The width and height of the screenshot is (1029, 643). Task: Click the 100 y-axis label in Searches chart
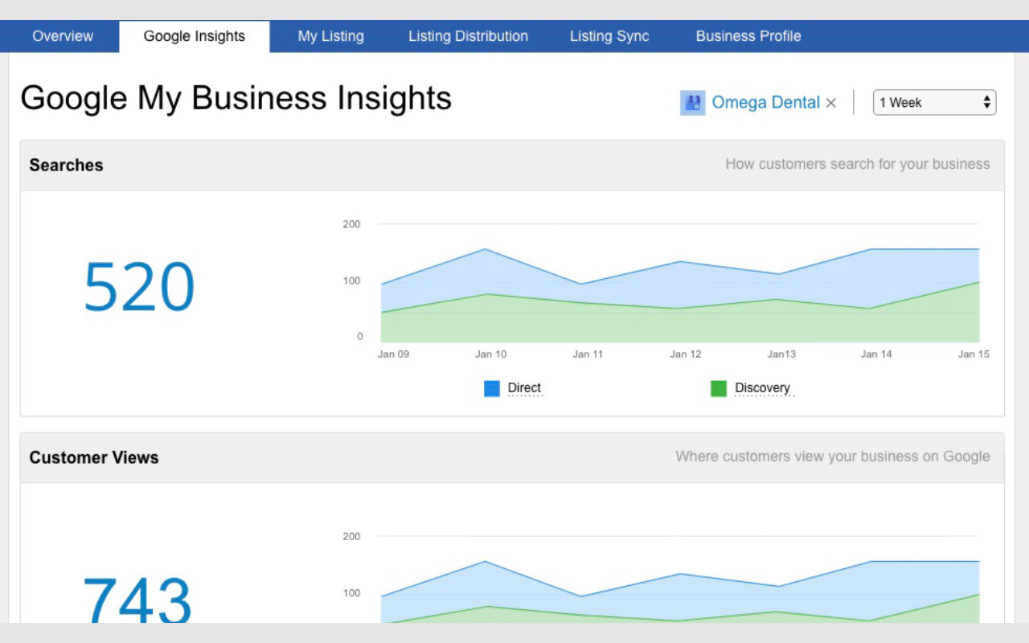click(x=351, y=281)
